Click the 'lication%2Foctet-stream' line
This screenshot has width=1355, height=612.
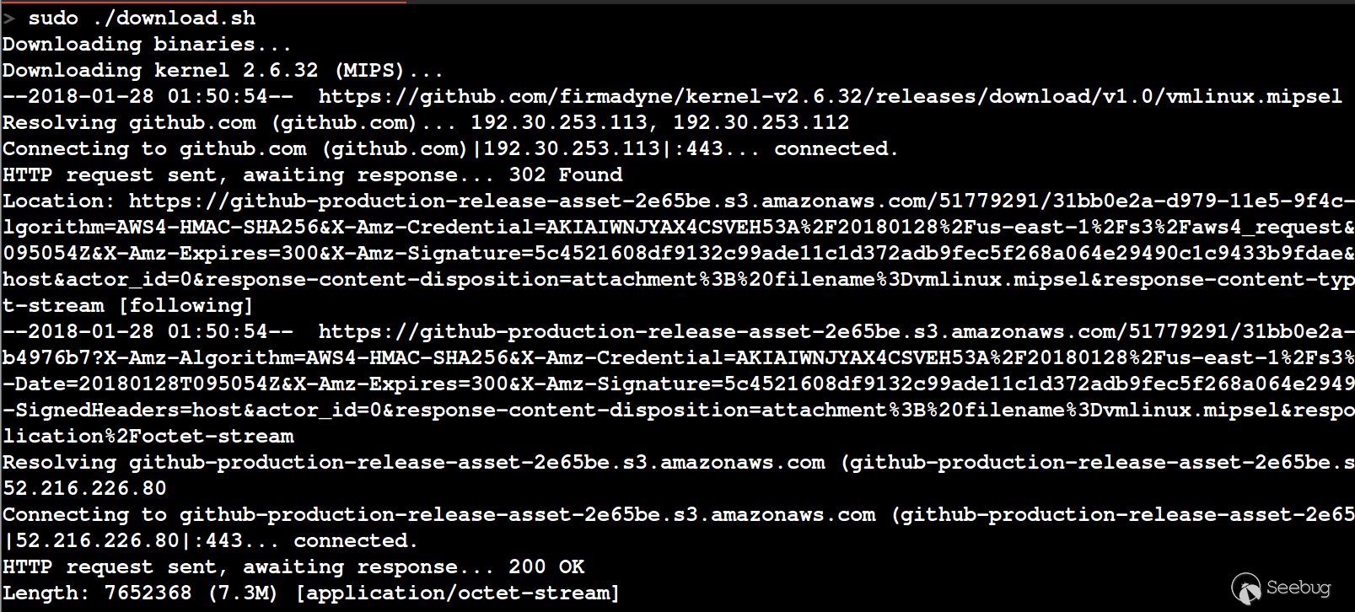[x=148, y=436]
